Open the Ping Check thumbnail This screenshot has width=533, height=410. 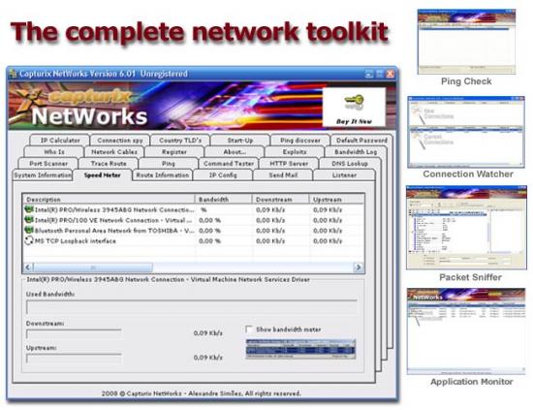point(466,42)
